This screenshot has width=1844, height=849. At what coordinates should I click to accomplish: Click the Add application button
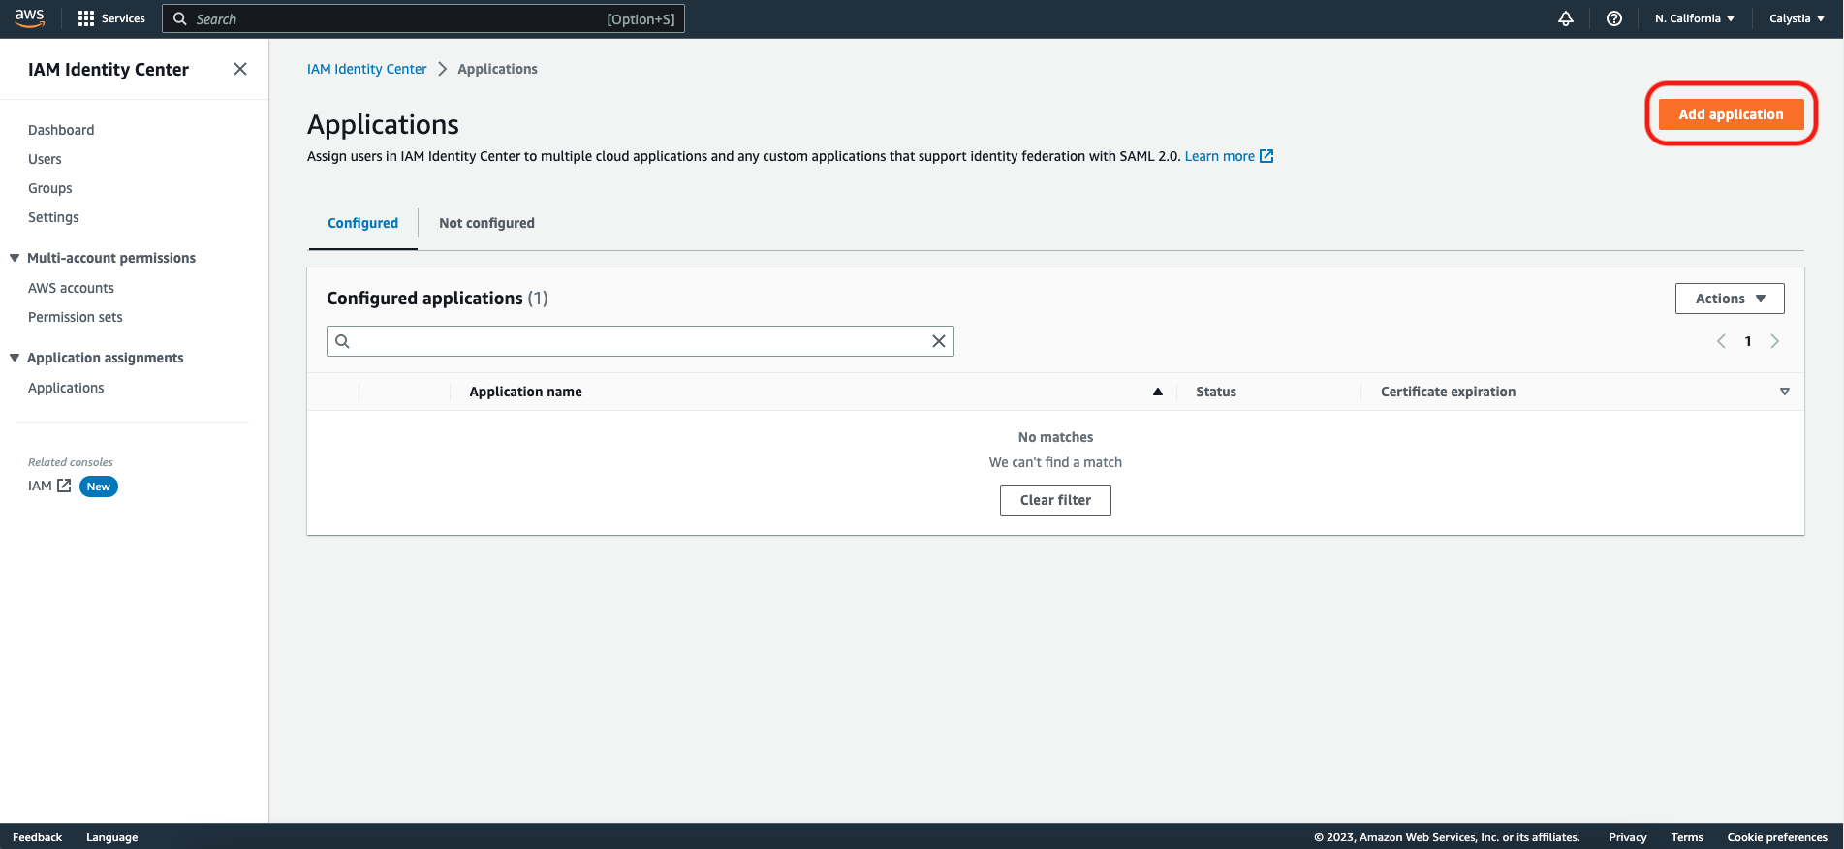point(1730,114)
